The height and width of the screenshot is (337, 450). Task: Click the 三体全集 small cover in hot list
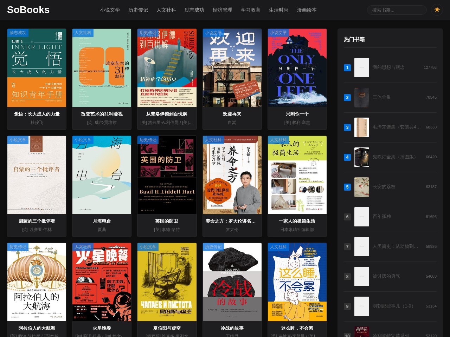click(x=362, y=97)
